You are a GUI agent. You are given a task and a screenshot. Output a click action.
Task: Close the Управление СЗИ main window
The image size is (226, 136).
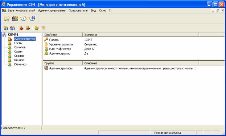pos(222,4)
